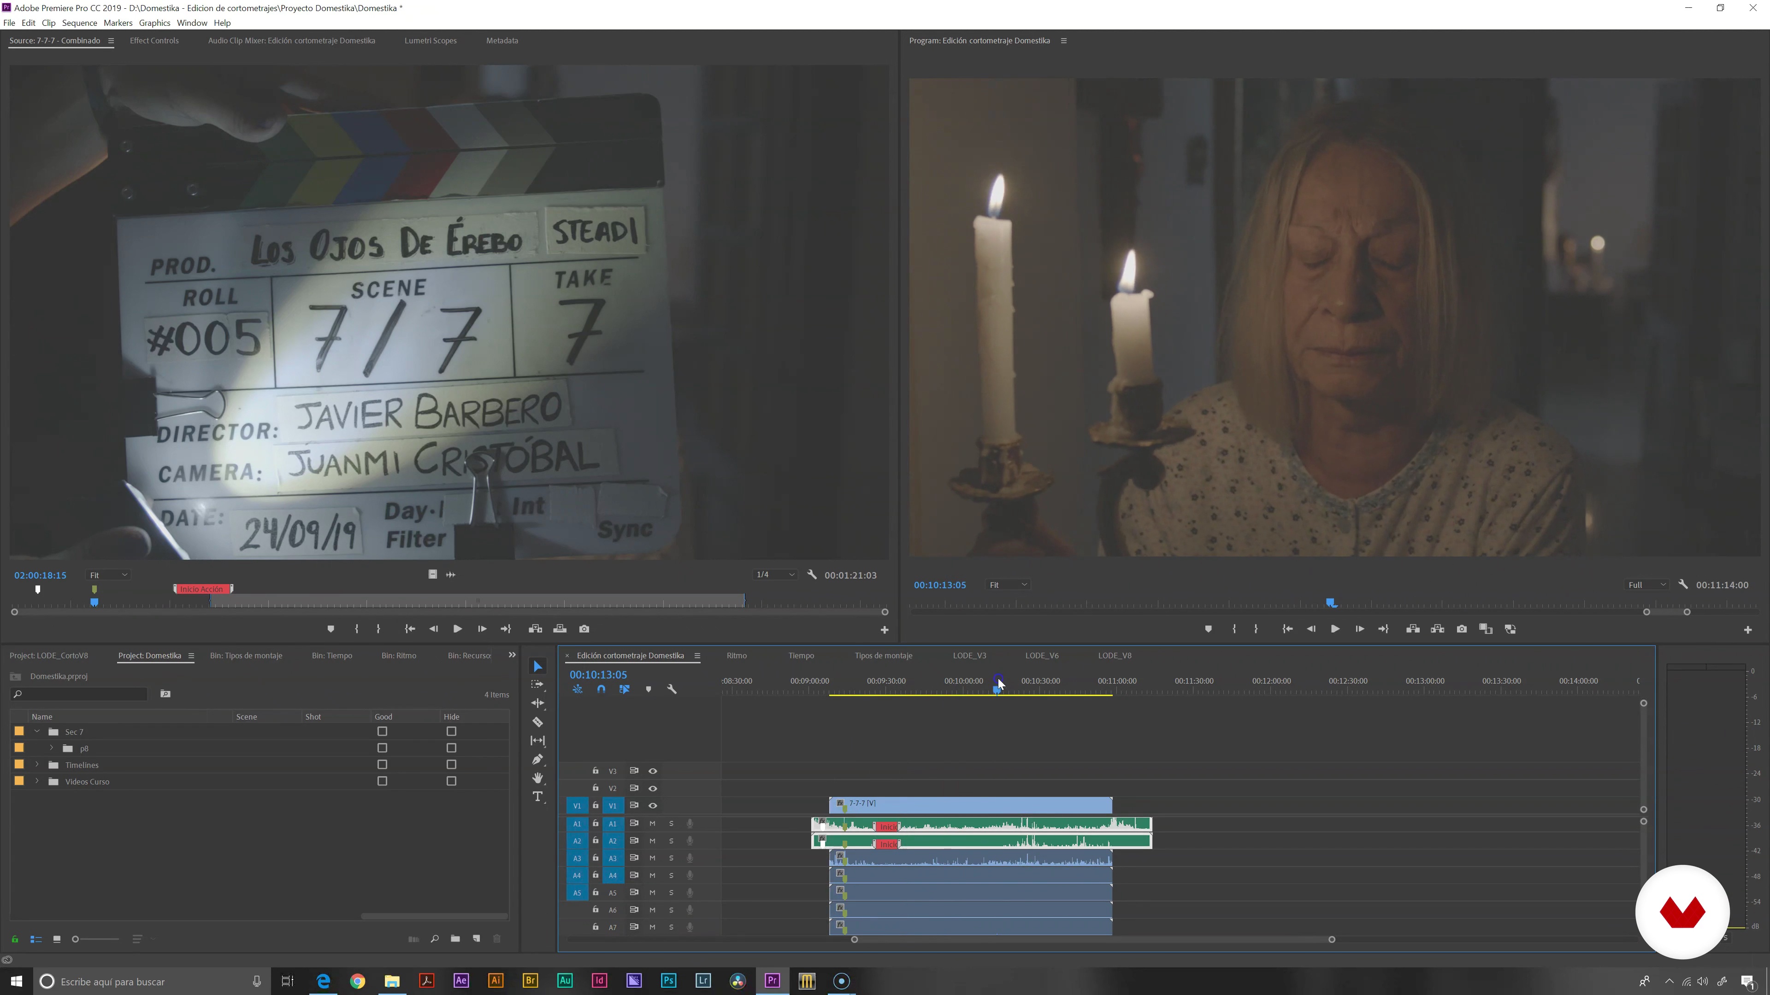Click the Inicio Acción source marker

[203, 589]
